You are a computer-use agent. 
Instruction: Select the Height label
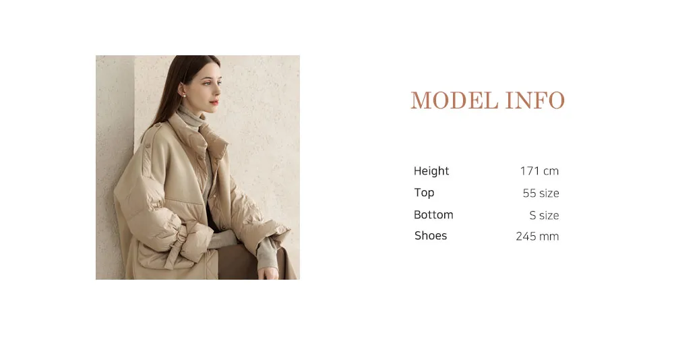click(431, 171)
